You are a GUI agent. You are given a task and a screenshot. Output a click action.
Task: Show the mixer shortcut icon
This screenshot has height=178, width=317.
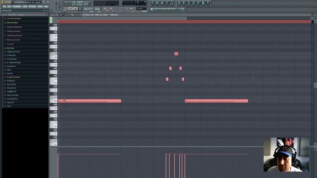pyautogui.click(x=172, y=2)
